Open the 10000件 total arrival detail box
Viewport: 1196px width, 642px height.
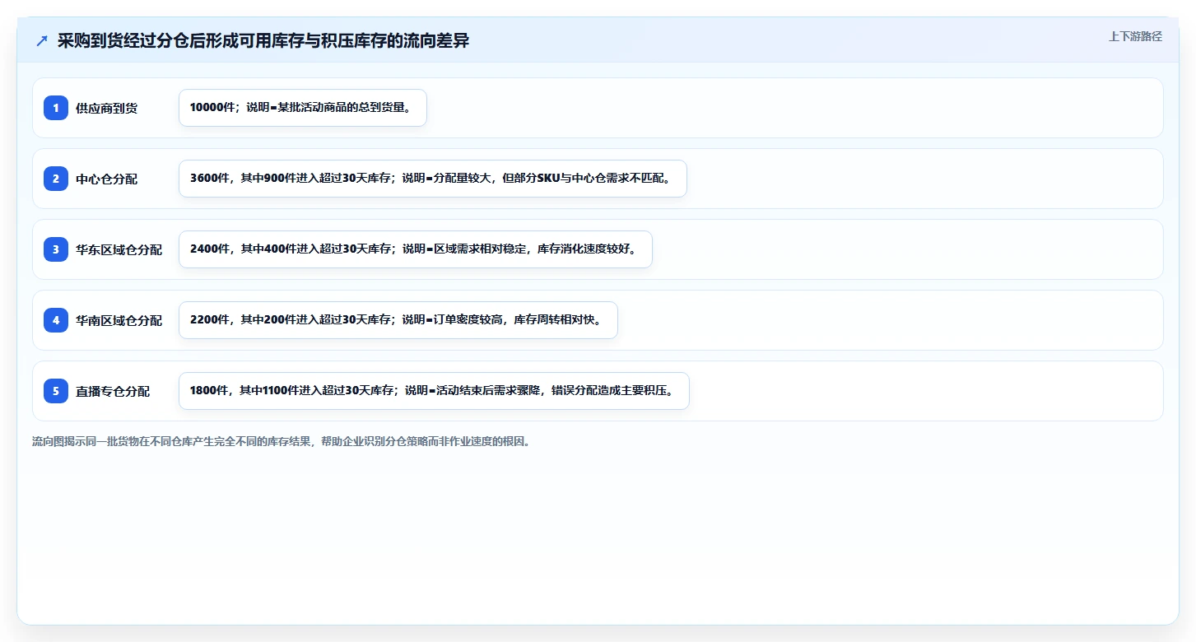pos(303,108)
